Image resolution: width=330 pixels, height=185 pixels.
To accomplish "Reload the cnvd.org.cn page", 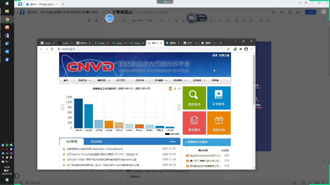I will (52, 49).
